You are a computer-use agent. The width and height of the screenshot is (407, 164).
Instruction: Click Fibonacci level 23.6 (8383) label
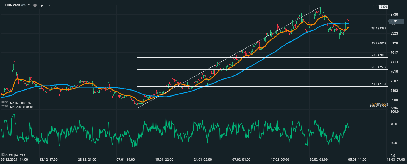coord(380,28)
